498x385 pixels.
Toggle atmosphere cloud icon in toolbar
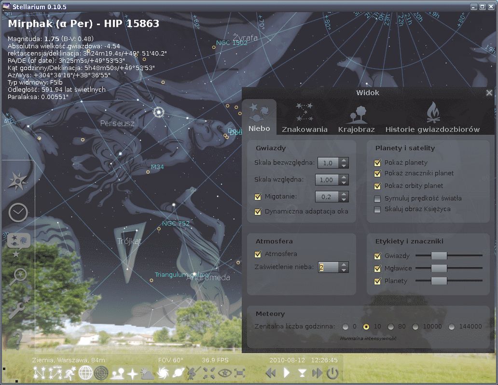click(147, 373)
